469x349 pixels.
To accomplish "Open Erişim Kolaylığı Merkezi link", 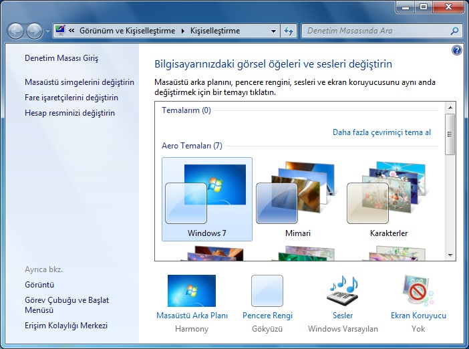I will [x=66, y=326].
